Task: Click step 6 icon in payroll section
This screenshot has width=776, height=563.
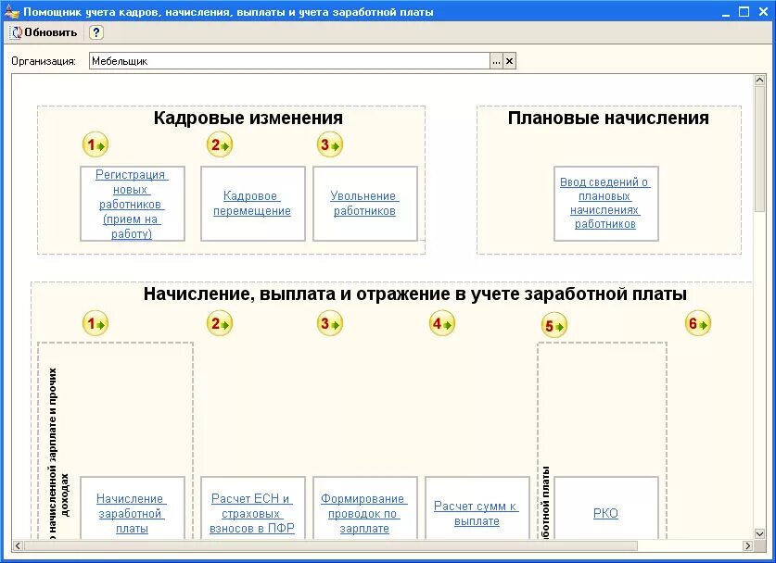Action: pos(698,323)
